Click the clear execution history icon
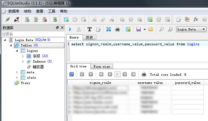 [98, 29]
